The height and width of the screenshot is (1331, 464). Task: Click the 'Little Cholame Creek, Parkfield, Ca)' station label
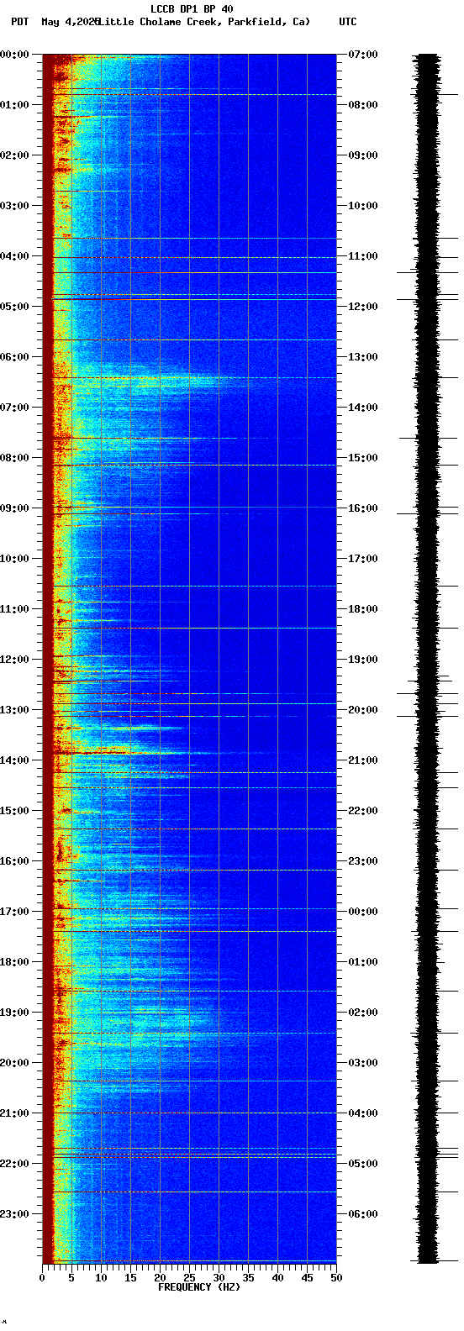pos(203,22)
